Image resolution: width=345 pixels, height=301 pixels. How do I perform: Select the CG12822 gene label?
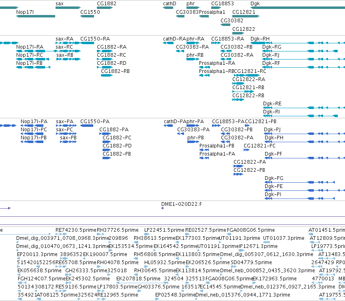point(244,29)
